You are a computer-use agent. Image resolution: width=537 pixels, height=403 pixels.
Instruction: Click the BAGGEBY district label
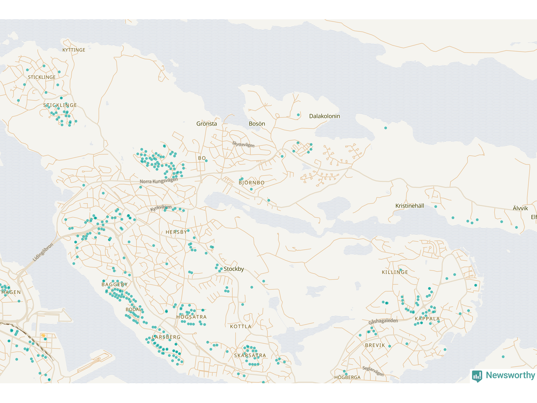115,285
